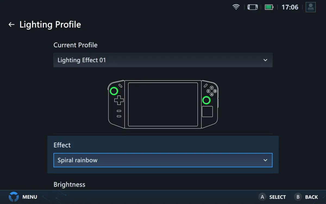
Task: Click the controller connection status icon
Action: coord(253,7)
